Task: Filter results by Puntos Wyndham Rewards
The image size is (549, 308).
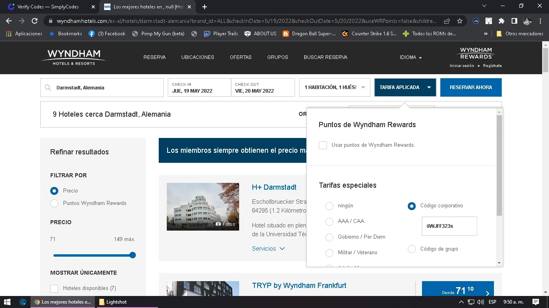Action: pos(54,203)
